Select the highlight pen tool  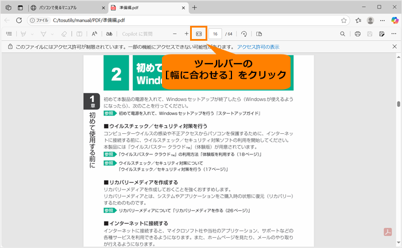coord(24,34)
